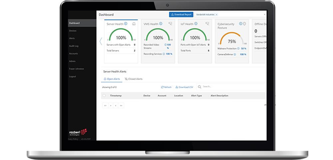The height and width of the screenshot is (160, 333).
Task: Remove the Vanderbilt Industries filter tag
Action: 216,15
